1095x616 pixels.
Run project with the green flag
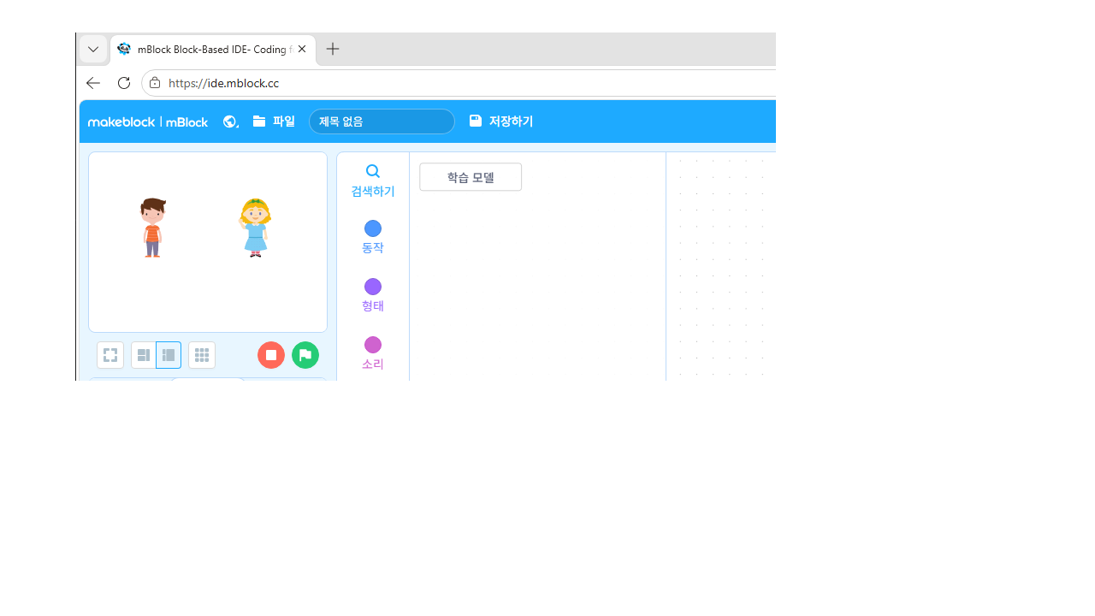305,355
